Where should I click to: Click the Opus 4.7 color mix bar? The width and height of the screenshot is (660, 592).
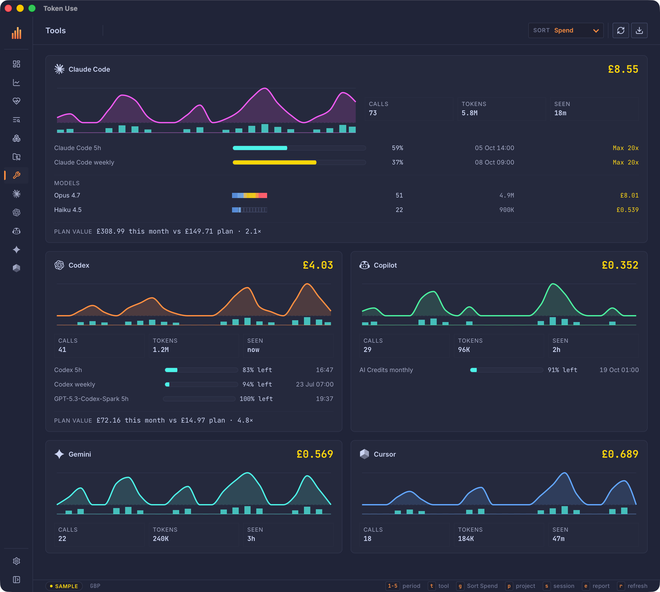coord(250,195)
